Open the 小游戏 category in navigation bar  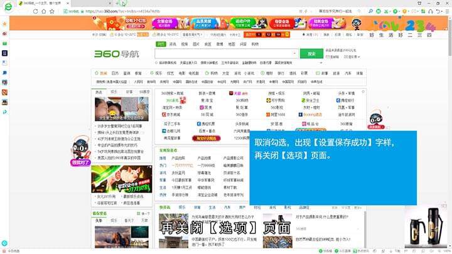point(249,73)
